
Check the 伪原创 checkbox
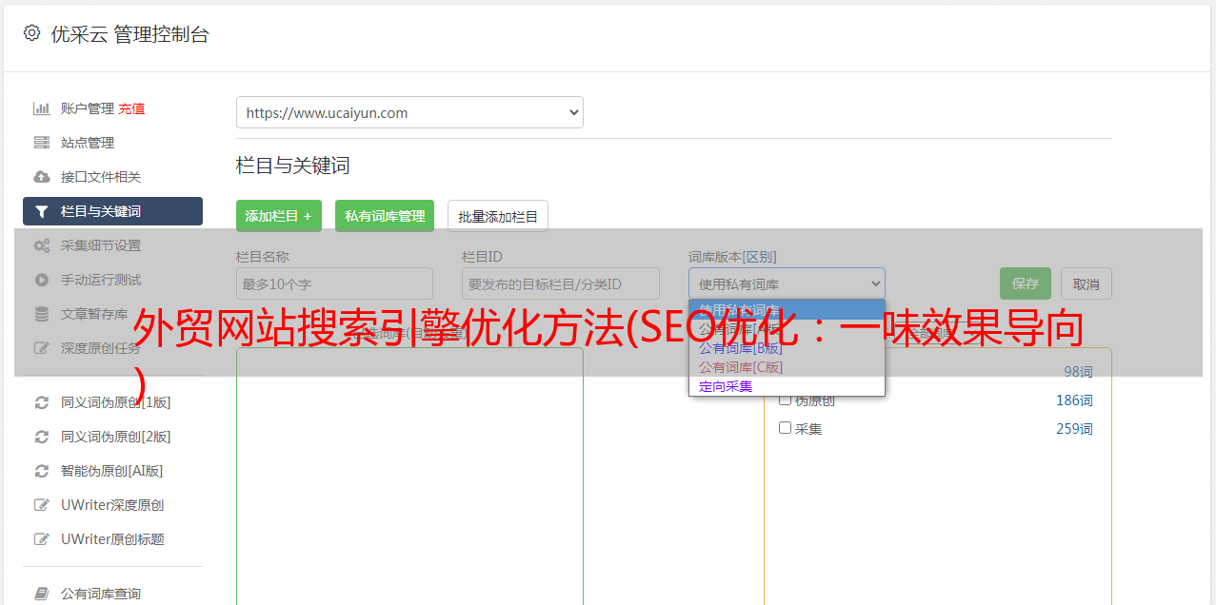click(786, 400)
